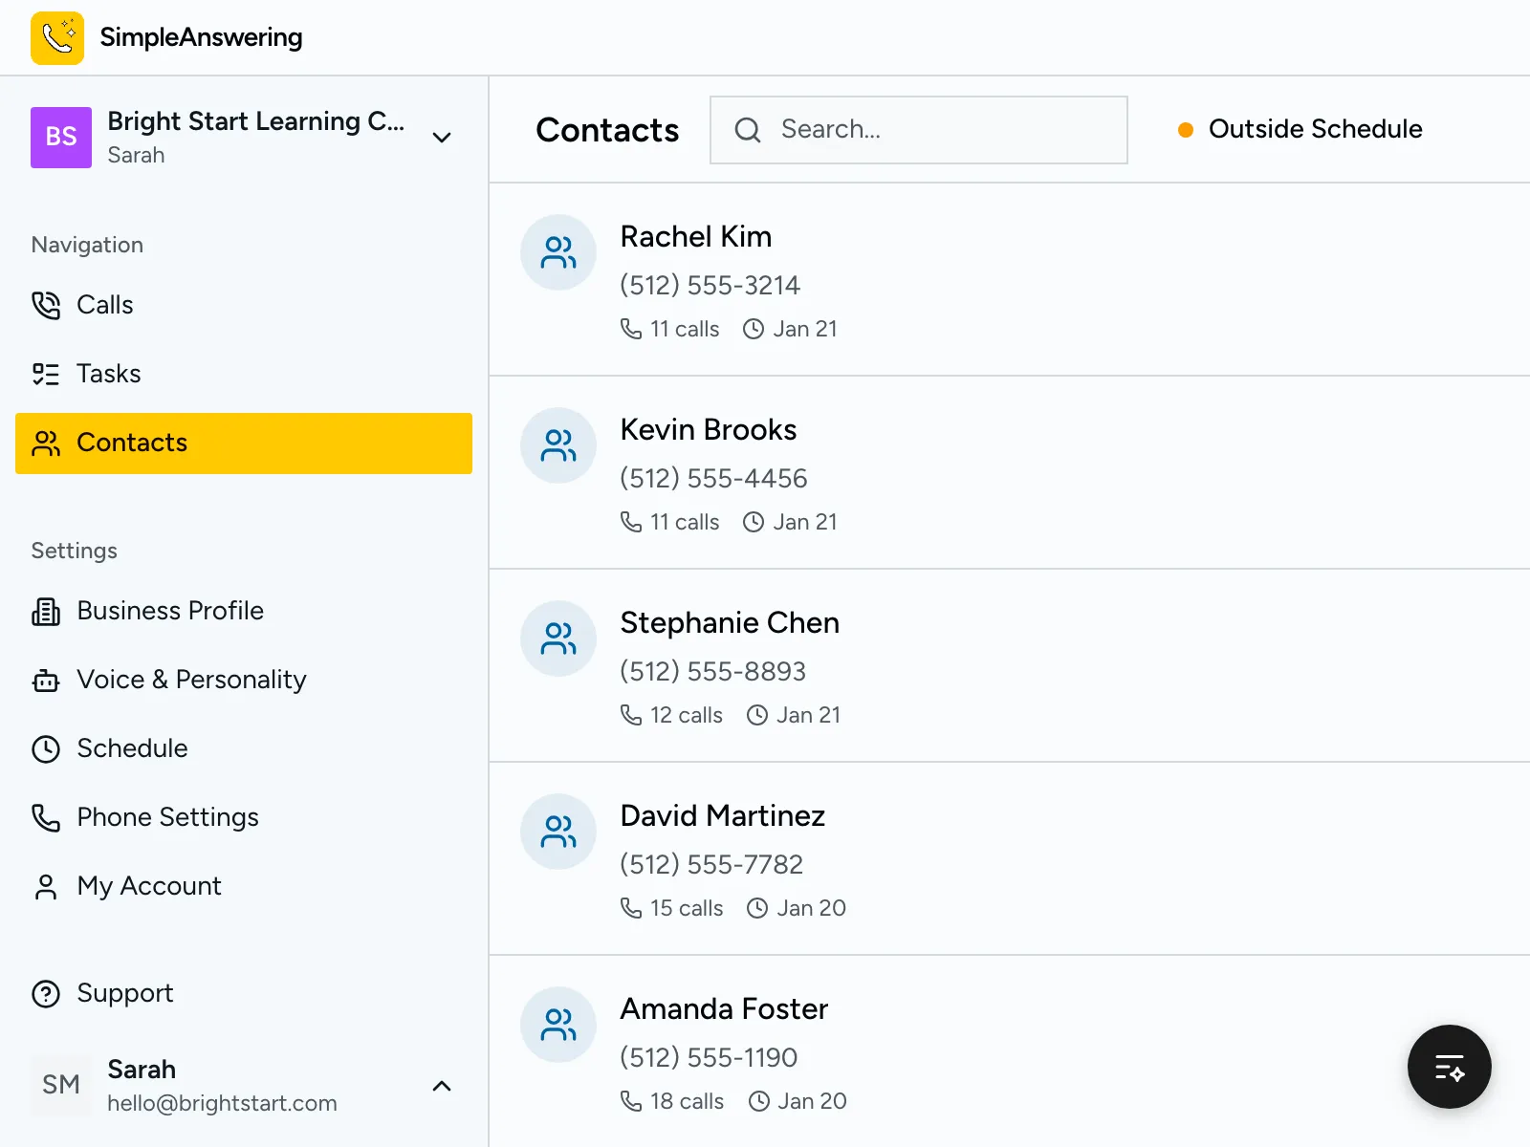The image size is (1530, 1147).
Task: Select the Phone Settings handset icon
Action: click(45, 817)
